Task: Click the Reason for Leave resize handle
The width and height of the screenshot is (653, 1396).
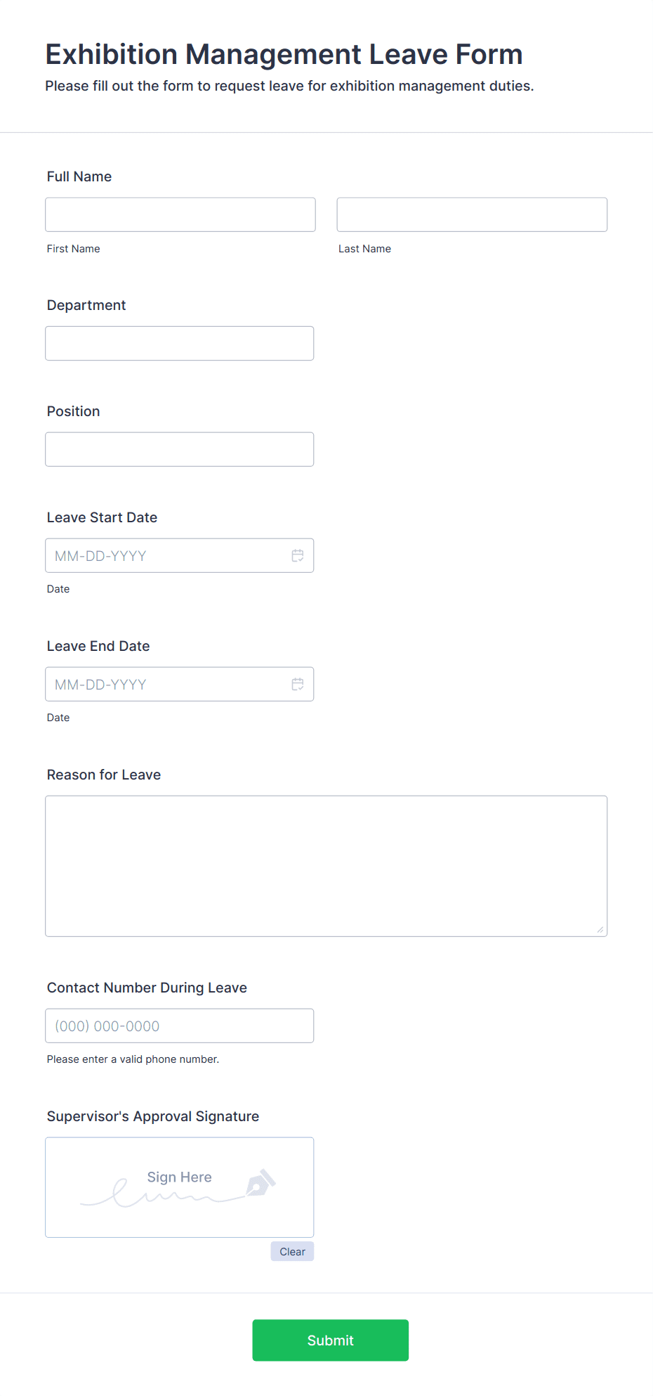Action: click(x=600, y=929)
